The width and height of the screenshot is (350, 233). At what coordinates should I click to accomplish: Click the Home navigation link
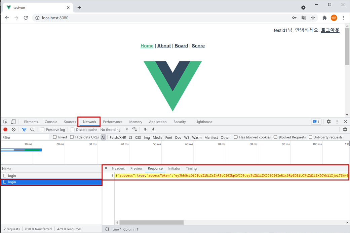point(147,45)
